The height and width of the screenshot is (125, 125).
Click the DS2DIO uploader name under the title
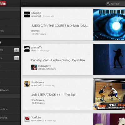pos(35,31)
